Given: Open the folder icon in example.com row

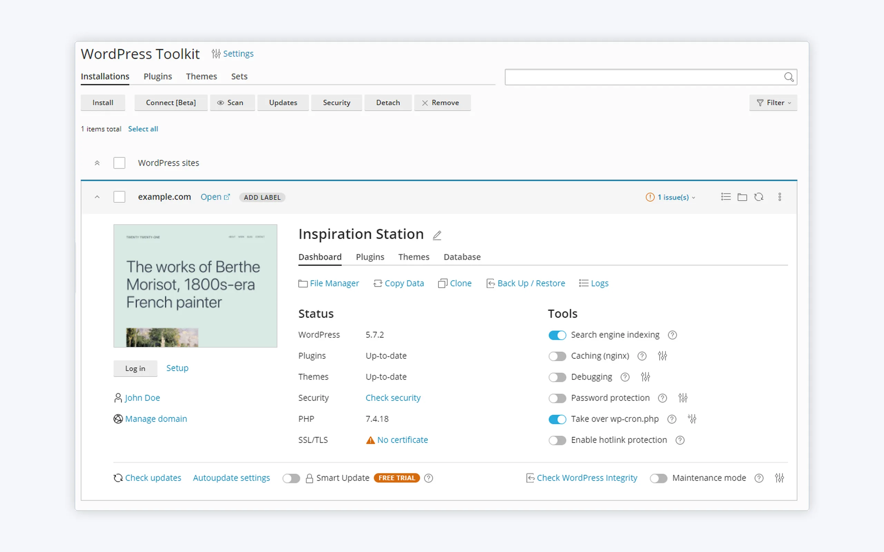Looking at the screenshot, I should tap(742, 197).
